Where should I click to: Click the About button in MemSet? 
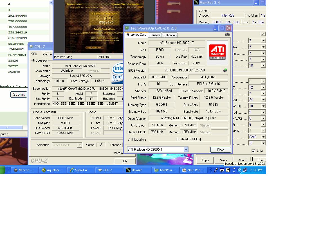242,160
